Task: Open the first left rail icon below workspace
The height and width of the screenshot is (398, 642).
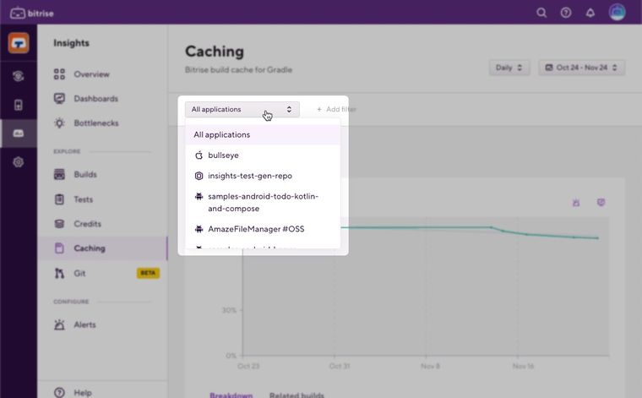Action: pos(19,76)
